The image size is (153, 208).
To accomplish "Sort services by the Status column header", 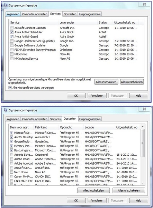I will click(x=105, y=23).
